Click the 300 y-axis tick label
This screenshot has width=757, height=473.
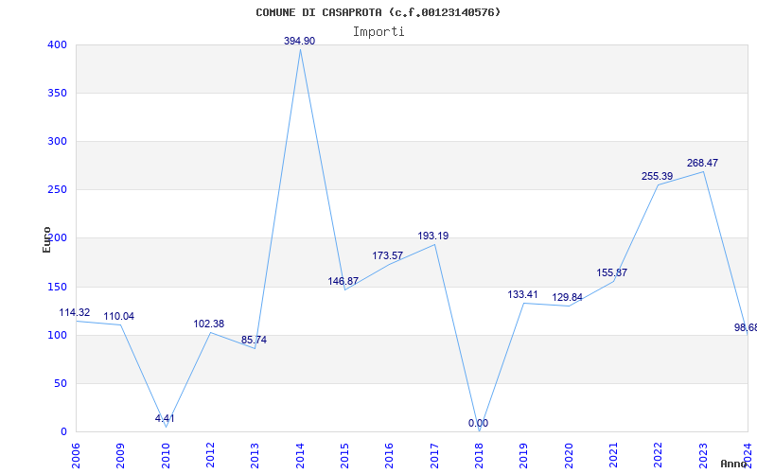pyautogui.click(x=57, y=141)
